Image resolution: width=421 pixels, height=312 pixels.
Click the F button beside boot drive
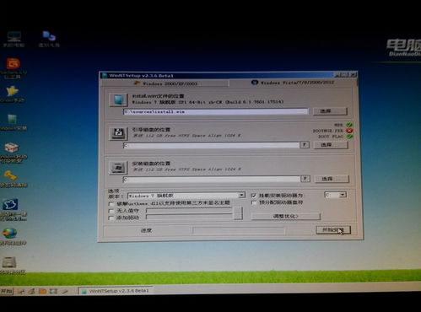[304, 145]
